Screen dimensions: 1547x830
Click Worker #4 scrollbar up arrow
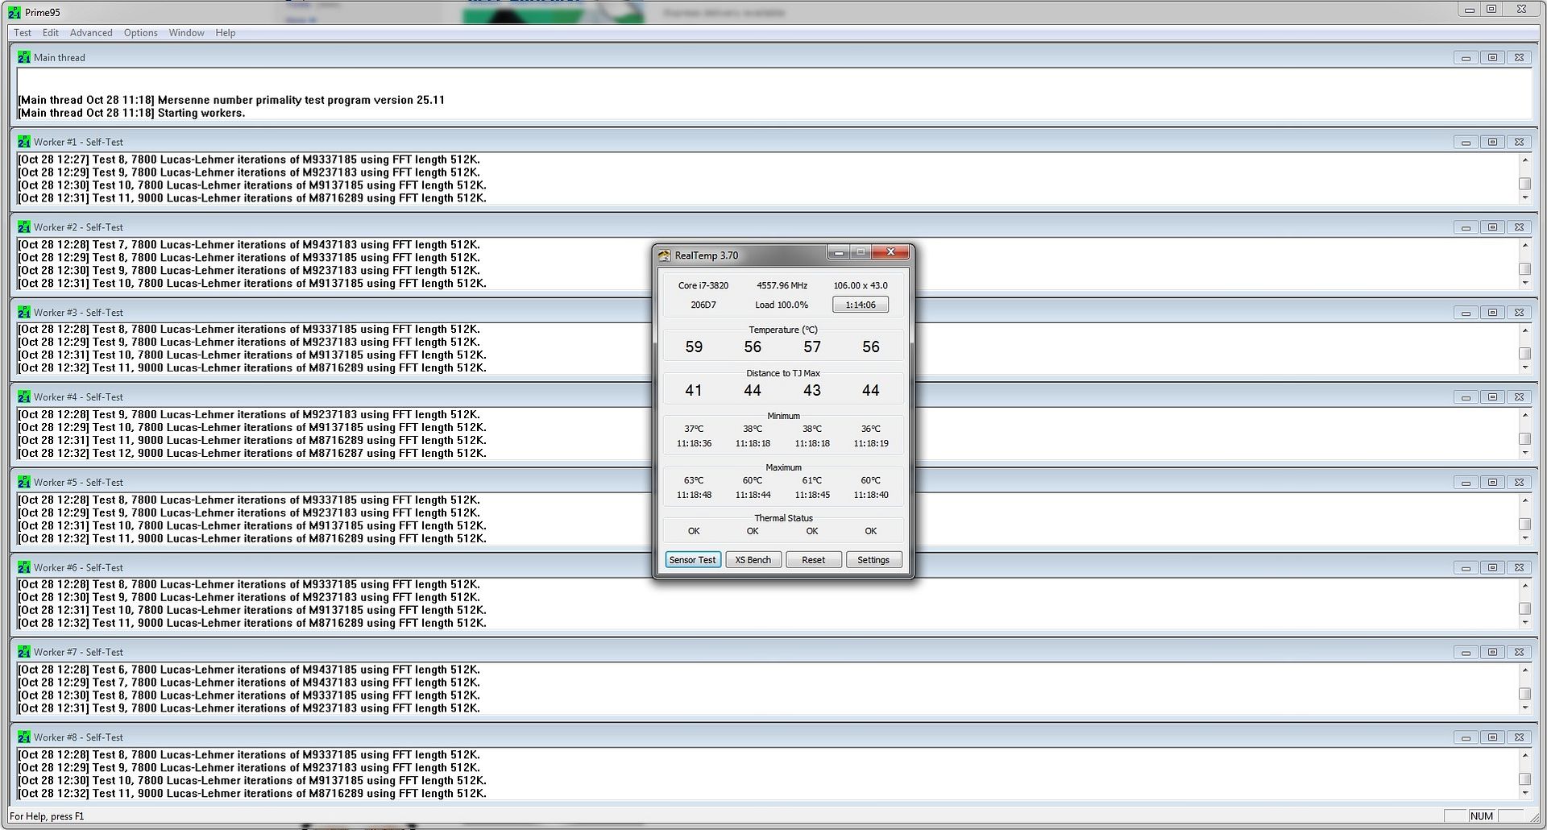[x=1524, y=415]
